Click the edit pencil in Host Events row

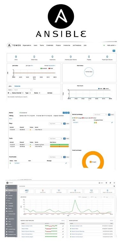66,163
